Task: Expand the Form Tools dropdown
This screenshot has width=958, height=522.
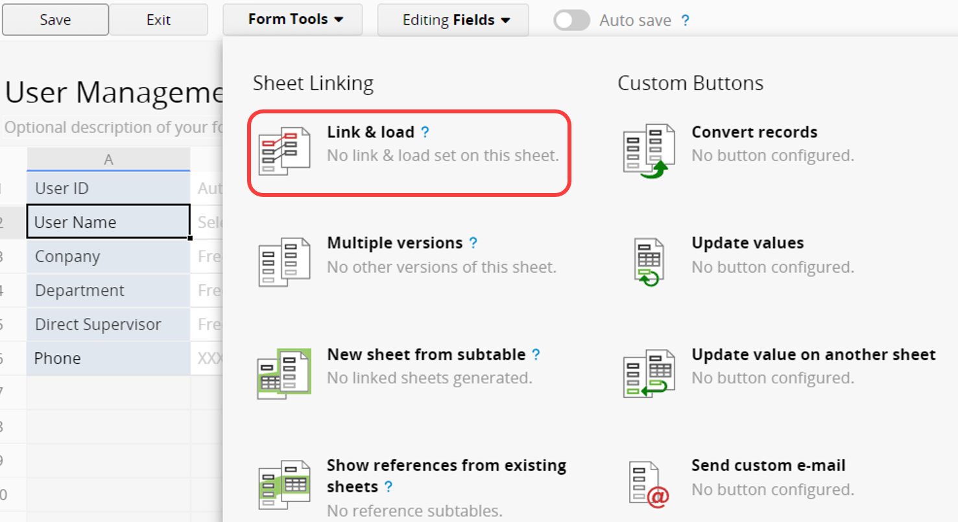Action: coord(293,19)
